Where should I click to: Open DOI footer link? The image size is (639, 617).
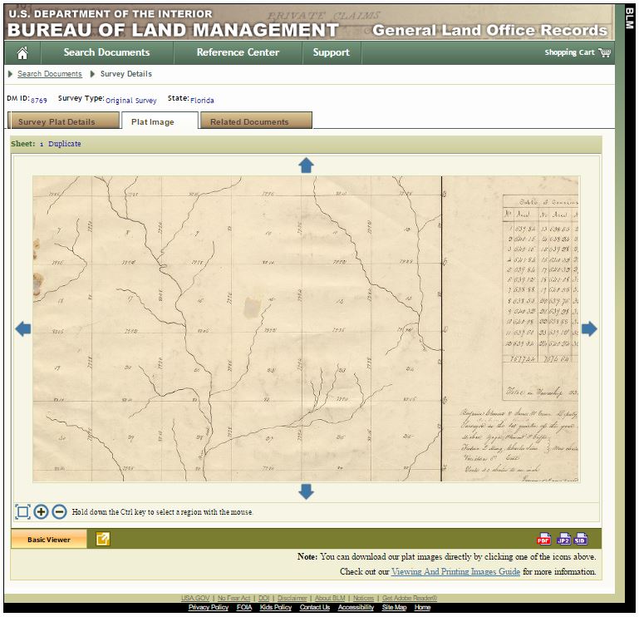(x=264, y=598)
